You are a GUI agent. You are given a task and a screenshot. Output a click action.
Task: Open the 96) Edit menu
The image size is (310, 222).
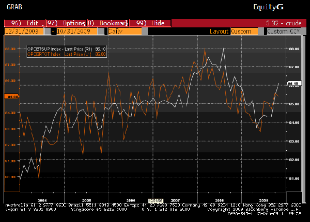(23, 23)
